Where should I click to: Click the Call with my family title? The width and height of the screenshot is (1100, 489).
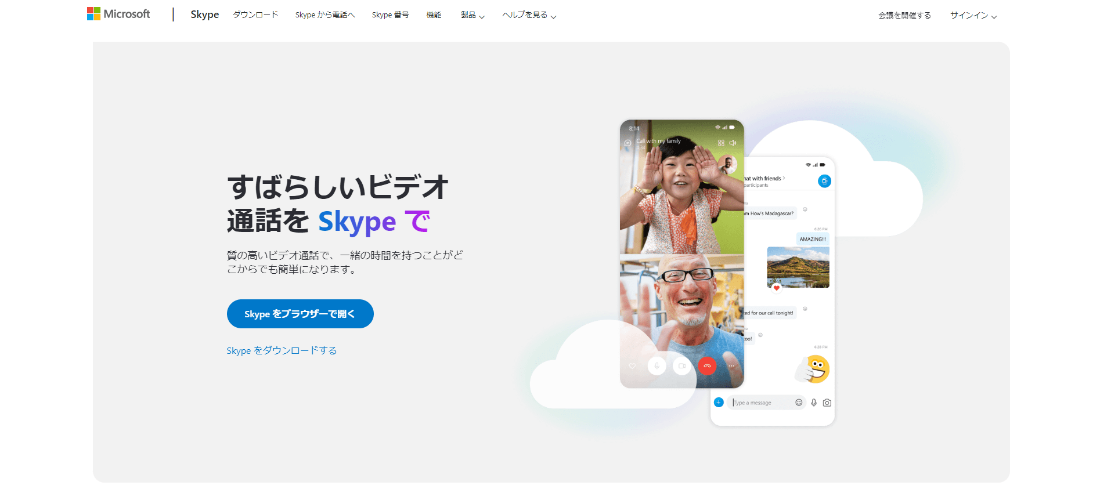coord(658,141)
